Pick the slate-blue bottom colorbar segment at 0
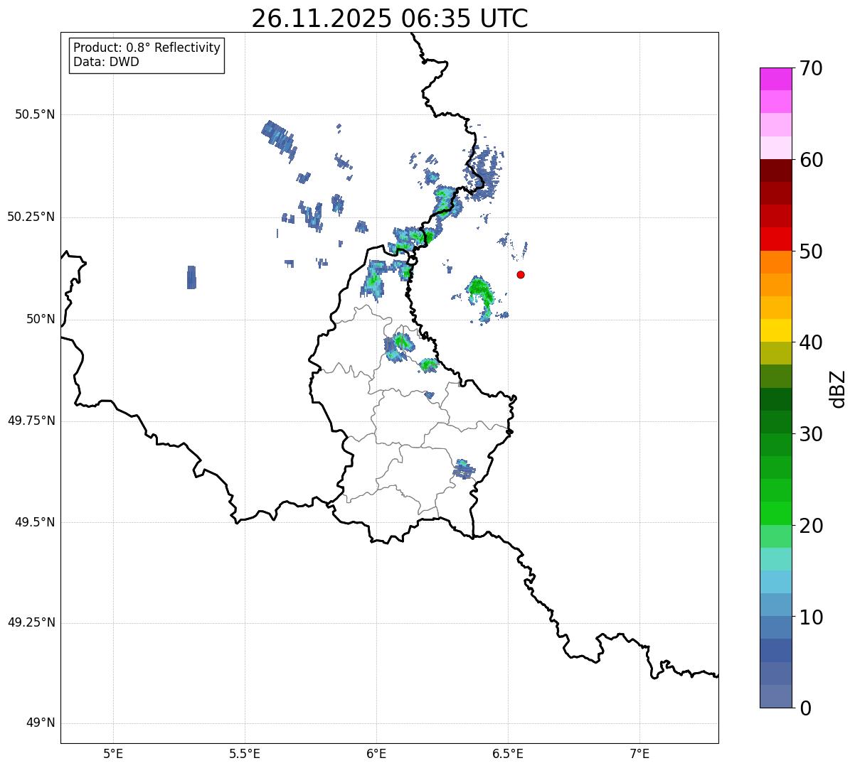This screenshot has width=855, height=768. tap(776, 696)
